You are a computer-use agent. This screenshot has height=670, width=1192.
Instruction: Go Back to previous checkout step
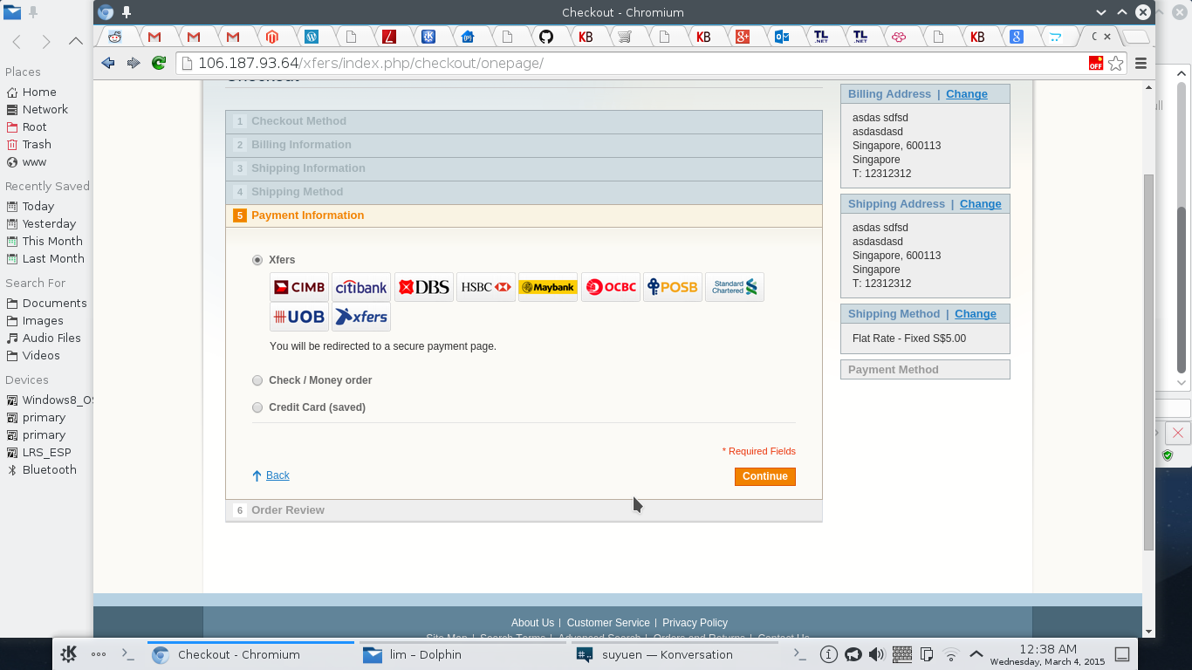pyautogui.click(x=277, y=475)
